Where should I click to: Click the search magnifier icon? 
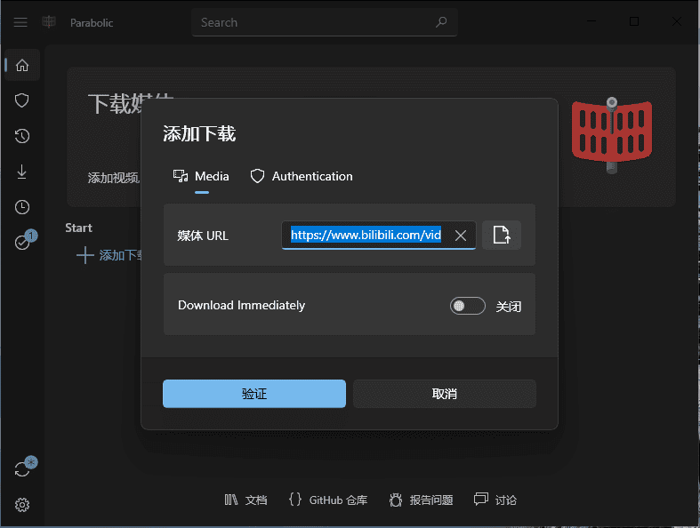point(441,22)
